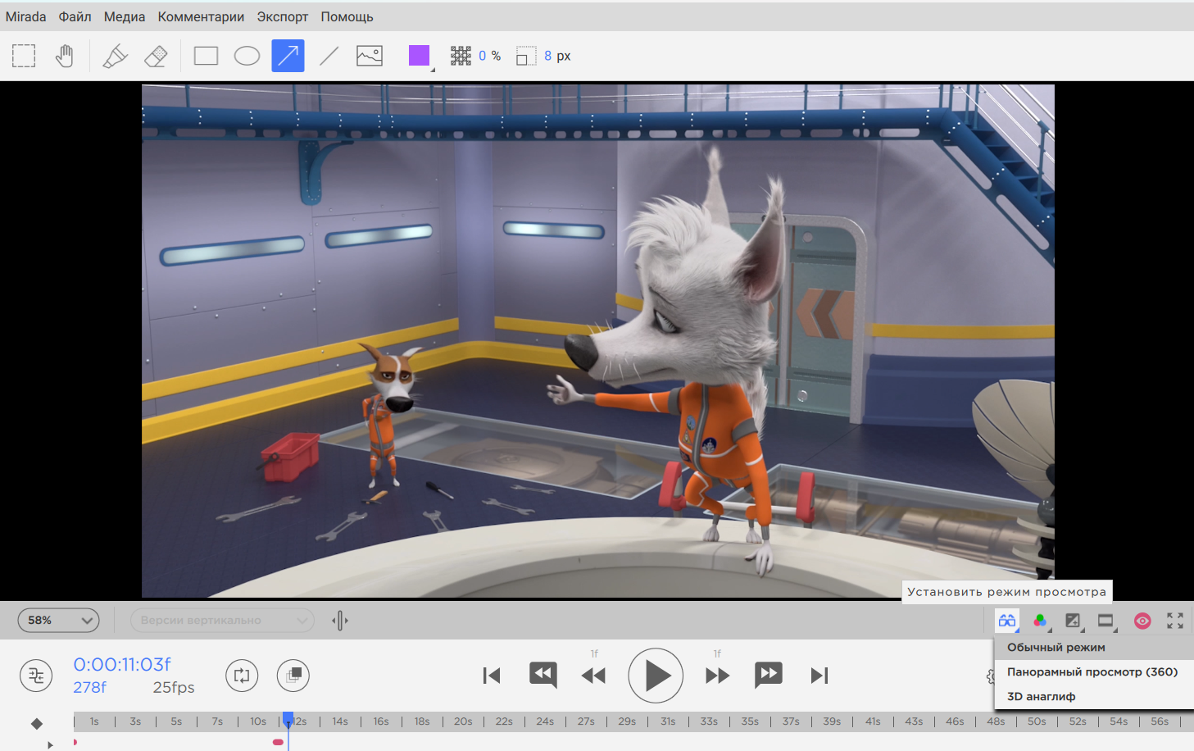Click the blue playhead on the timeline
The image size is (1194, 751).
coord(288,720)
